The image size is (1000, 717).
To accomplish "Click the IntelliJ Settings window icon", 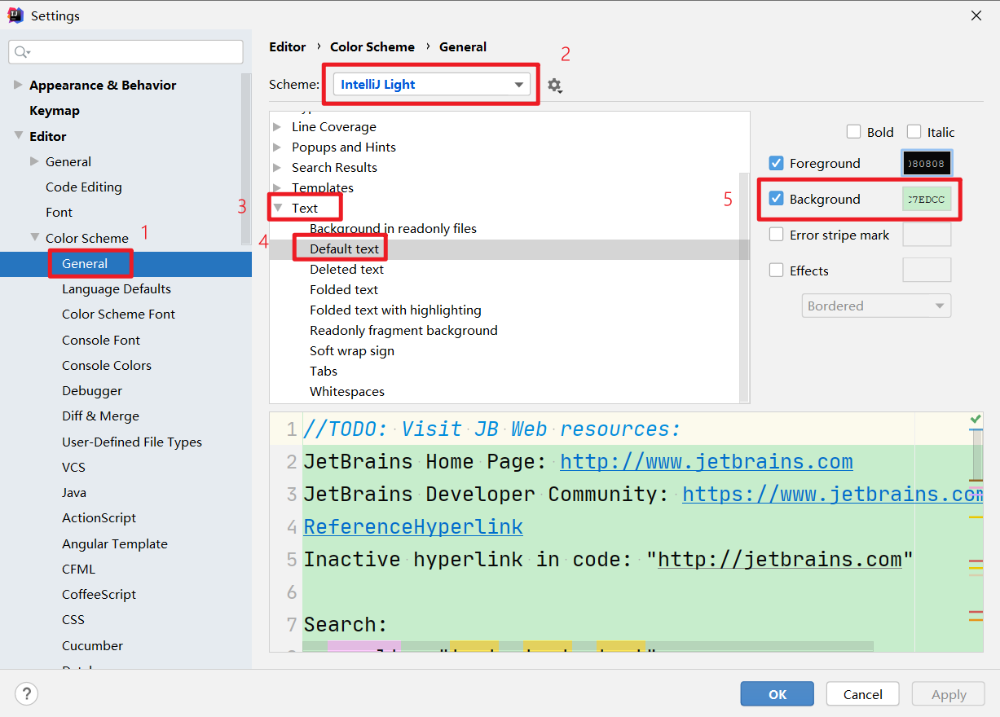I will (x=15, y=15).
